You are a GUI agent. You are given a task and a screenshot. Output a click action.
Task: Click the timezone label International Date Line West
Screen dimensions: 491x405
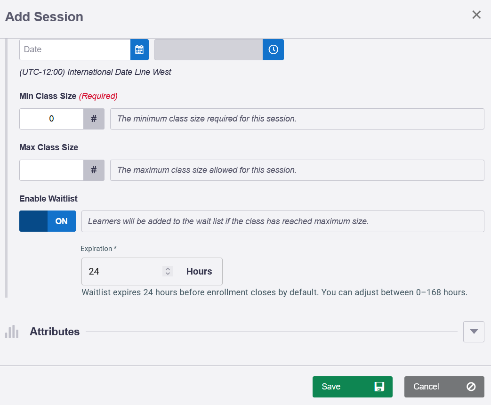pos(95,72)
